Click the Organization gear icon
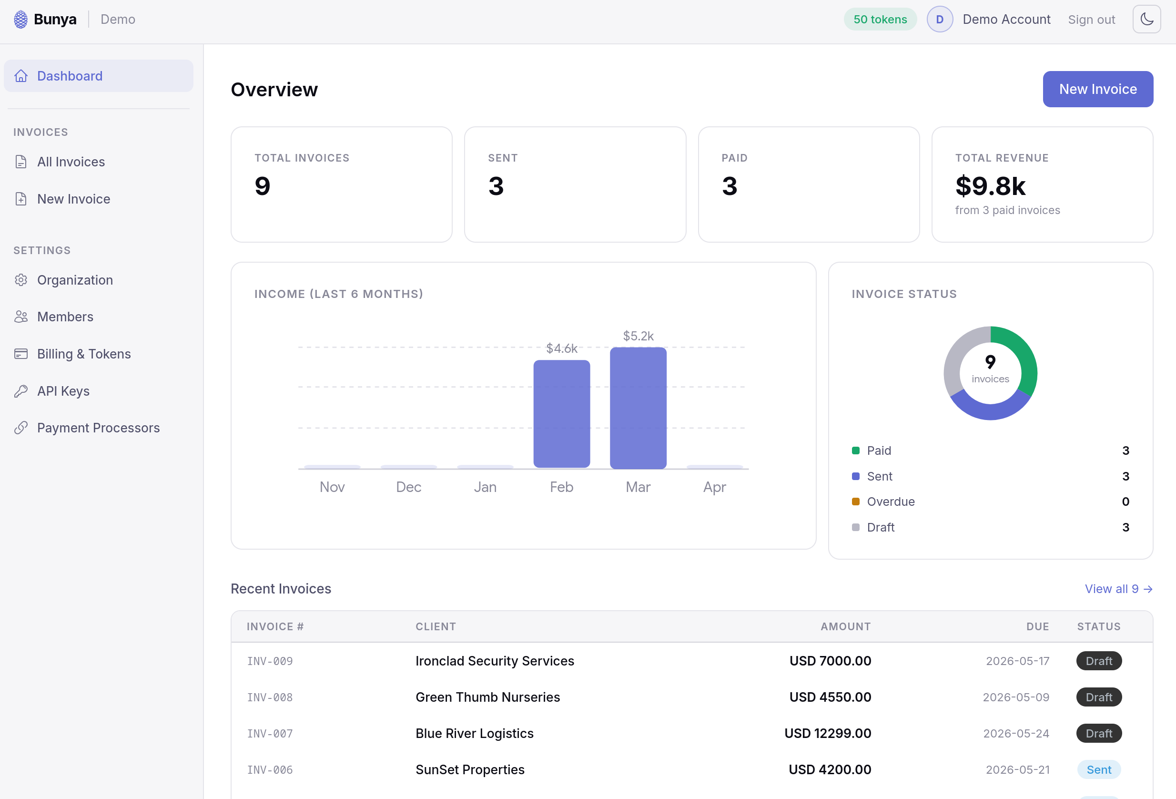 [21, 280]
